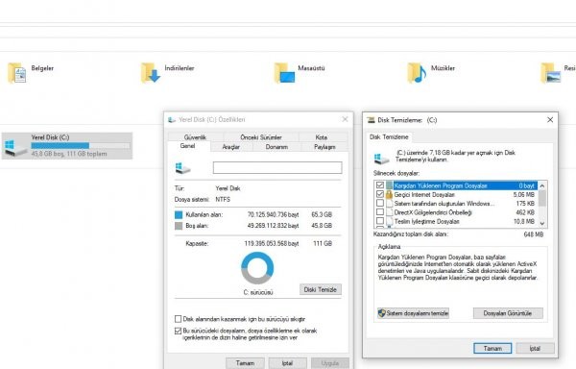Viewport: 576px width, 369px height.
Task: Select the Disk Temizleme tab
Action: click(389, 137)
